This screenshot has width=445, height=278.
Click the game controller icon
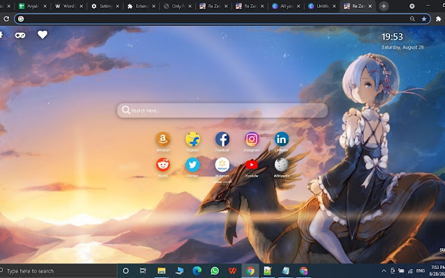point(20,35)
